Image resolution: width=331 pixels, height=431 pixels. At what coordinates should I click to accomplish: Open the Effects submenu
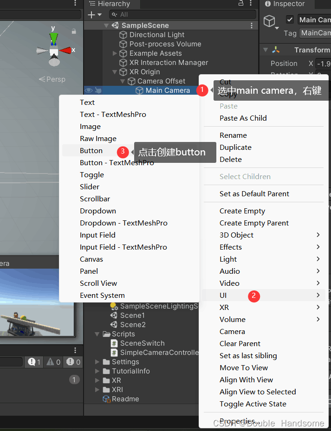click(264, 247)
